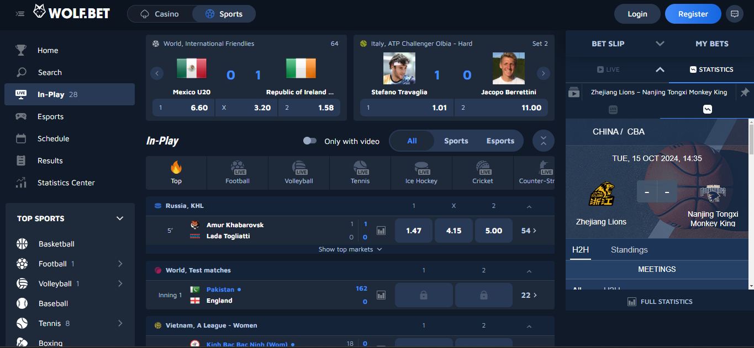Viewport: 754px width, 348px height.
Task: Show previous featured match with left arrow
Action: pos(157,73)
